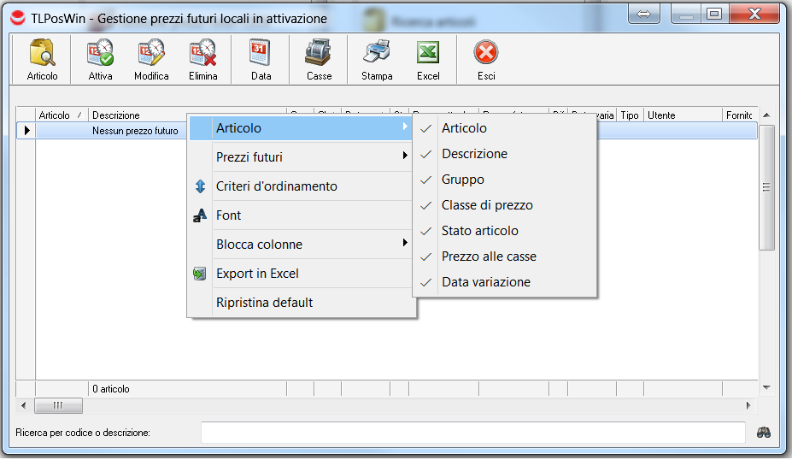This screenshot has width=792, height=460.
Task: Click the row selector arrow indicator
Action: point(26,131)
